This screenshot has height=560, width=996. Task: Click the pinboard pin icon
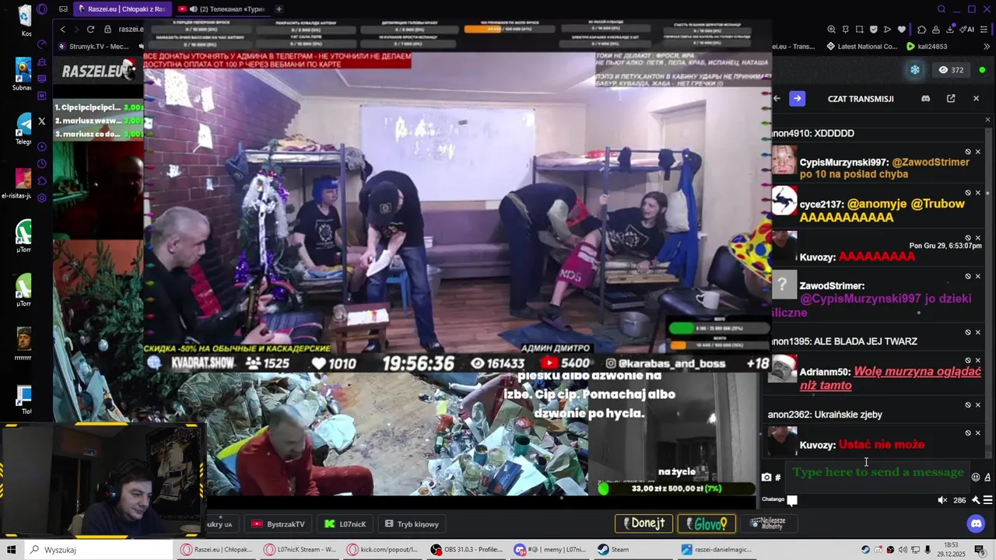[846, 30]
